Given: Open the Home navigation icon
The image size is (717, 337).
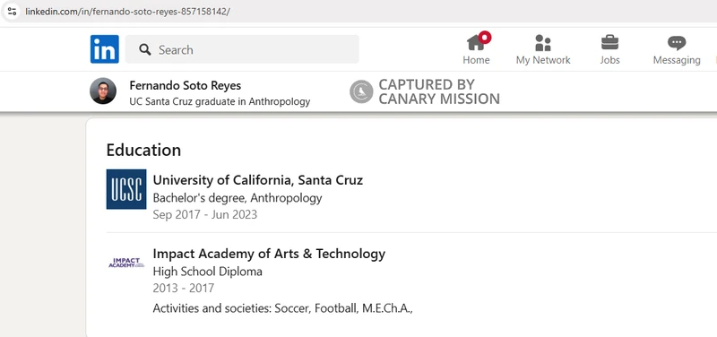Looking at the screenshot, I should 476,42.
